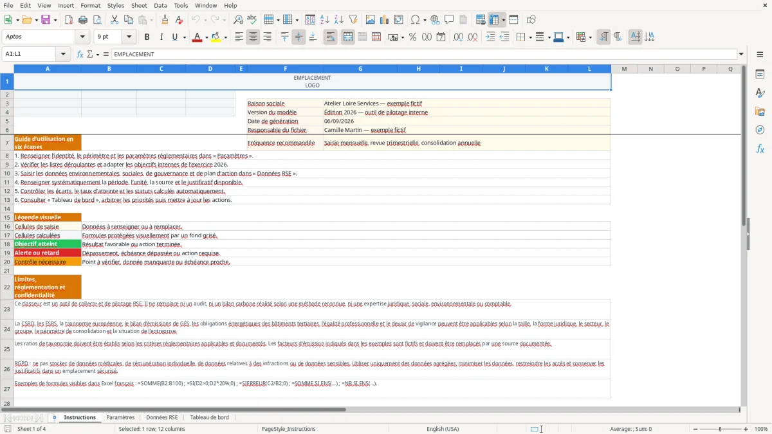Viewport: 772px width, 434px height.
Task: Click the AutoFilter funnel icon
Action: click(353, 20)
